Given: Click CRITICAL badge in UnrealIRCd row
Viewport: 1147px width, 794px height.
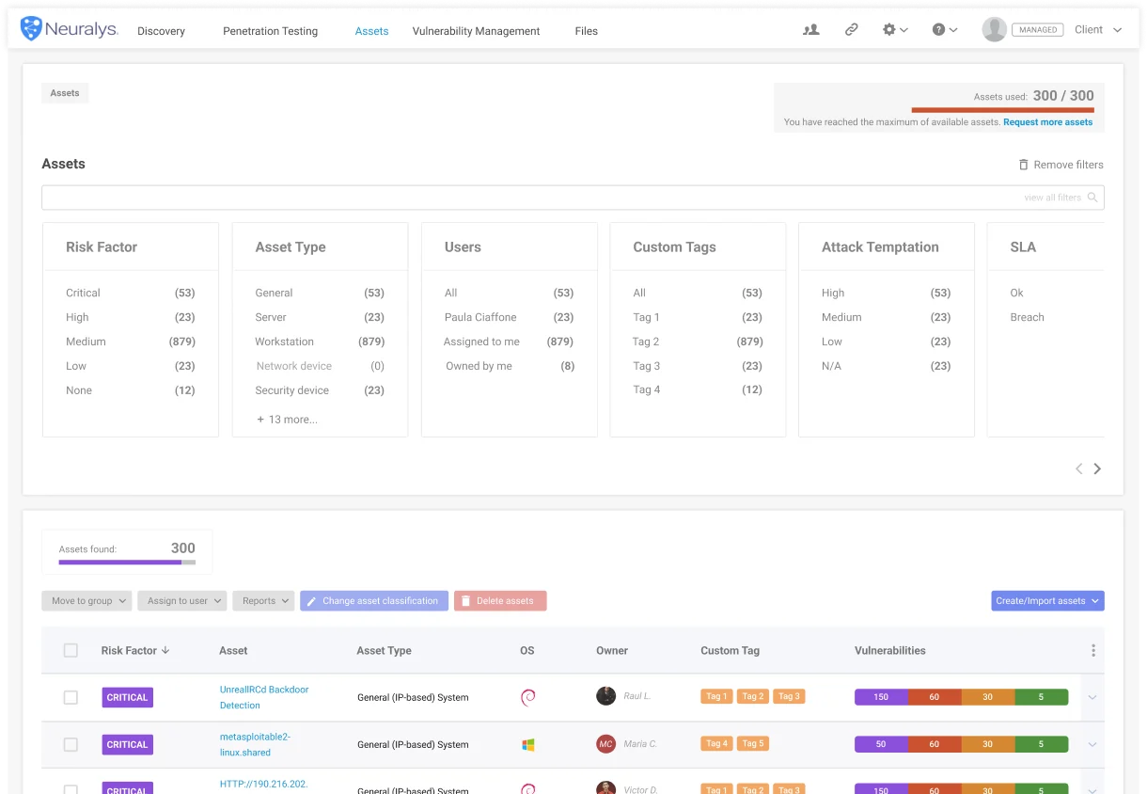Looking at the screenshot, I should 127,697.
